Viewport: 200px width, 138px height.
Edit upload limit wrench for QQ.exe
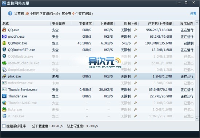coord(136,30)
